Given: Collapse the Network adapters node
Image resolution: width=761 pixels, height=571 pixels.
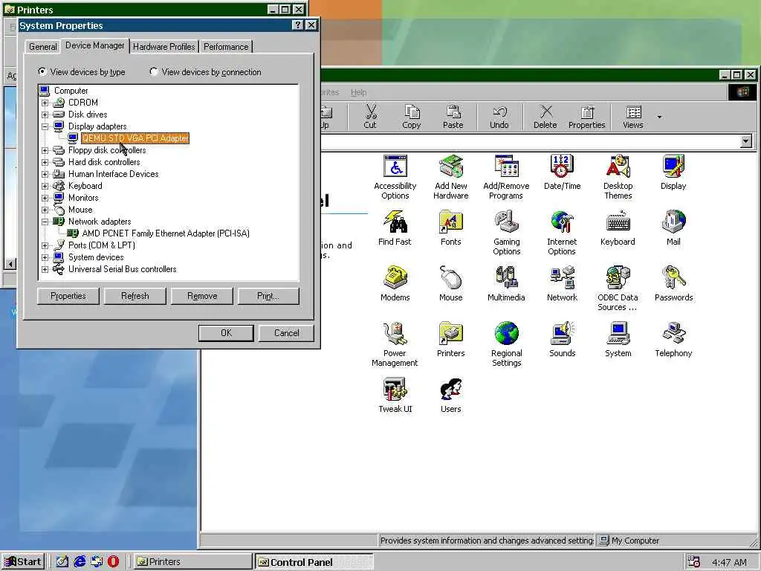Looking at the screenshot, I should (45, 222).
